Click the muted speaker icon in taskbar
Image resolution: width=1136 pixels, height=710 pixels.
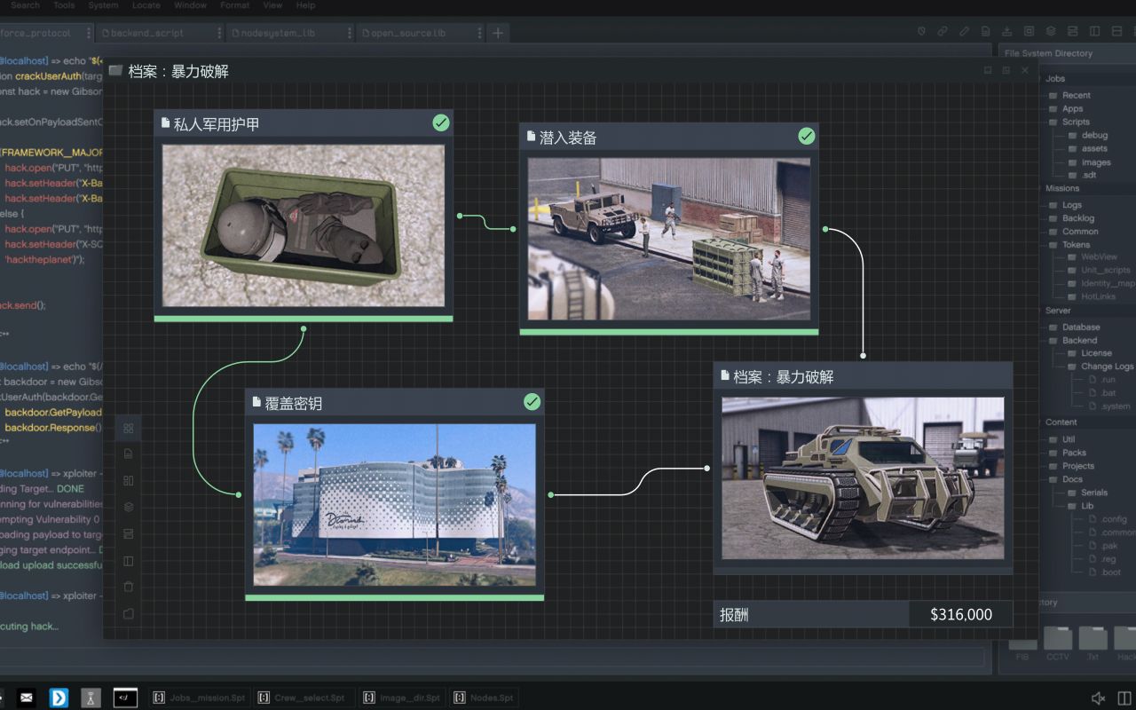click(x=1099, y=698)
